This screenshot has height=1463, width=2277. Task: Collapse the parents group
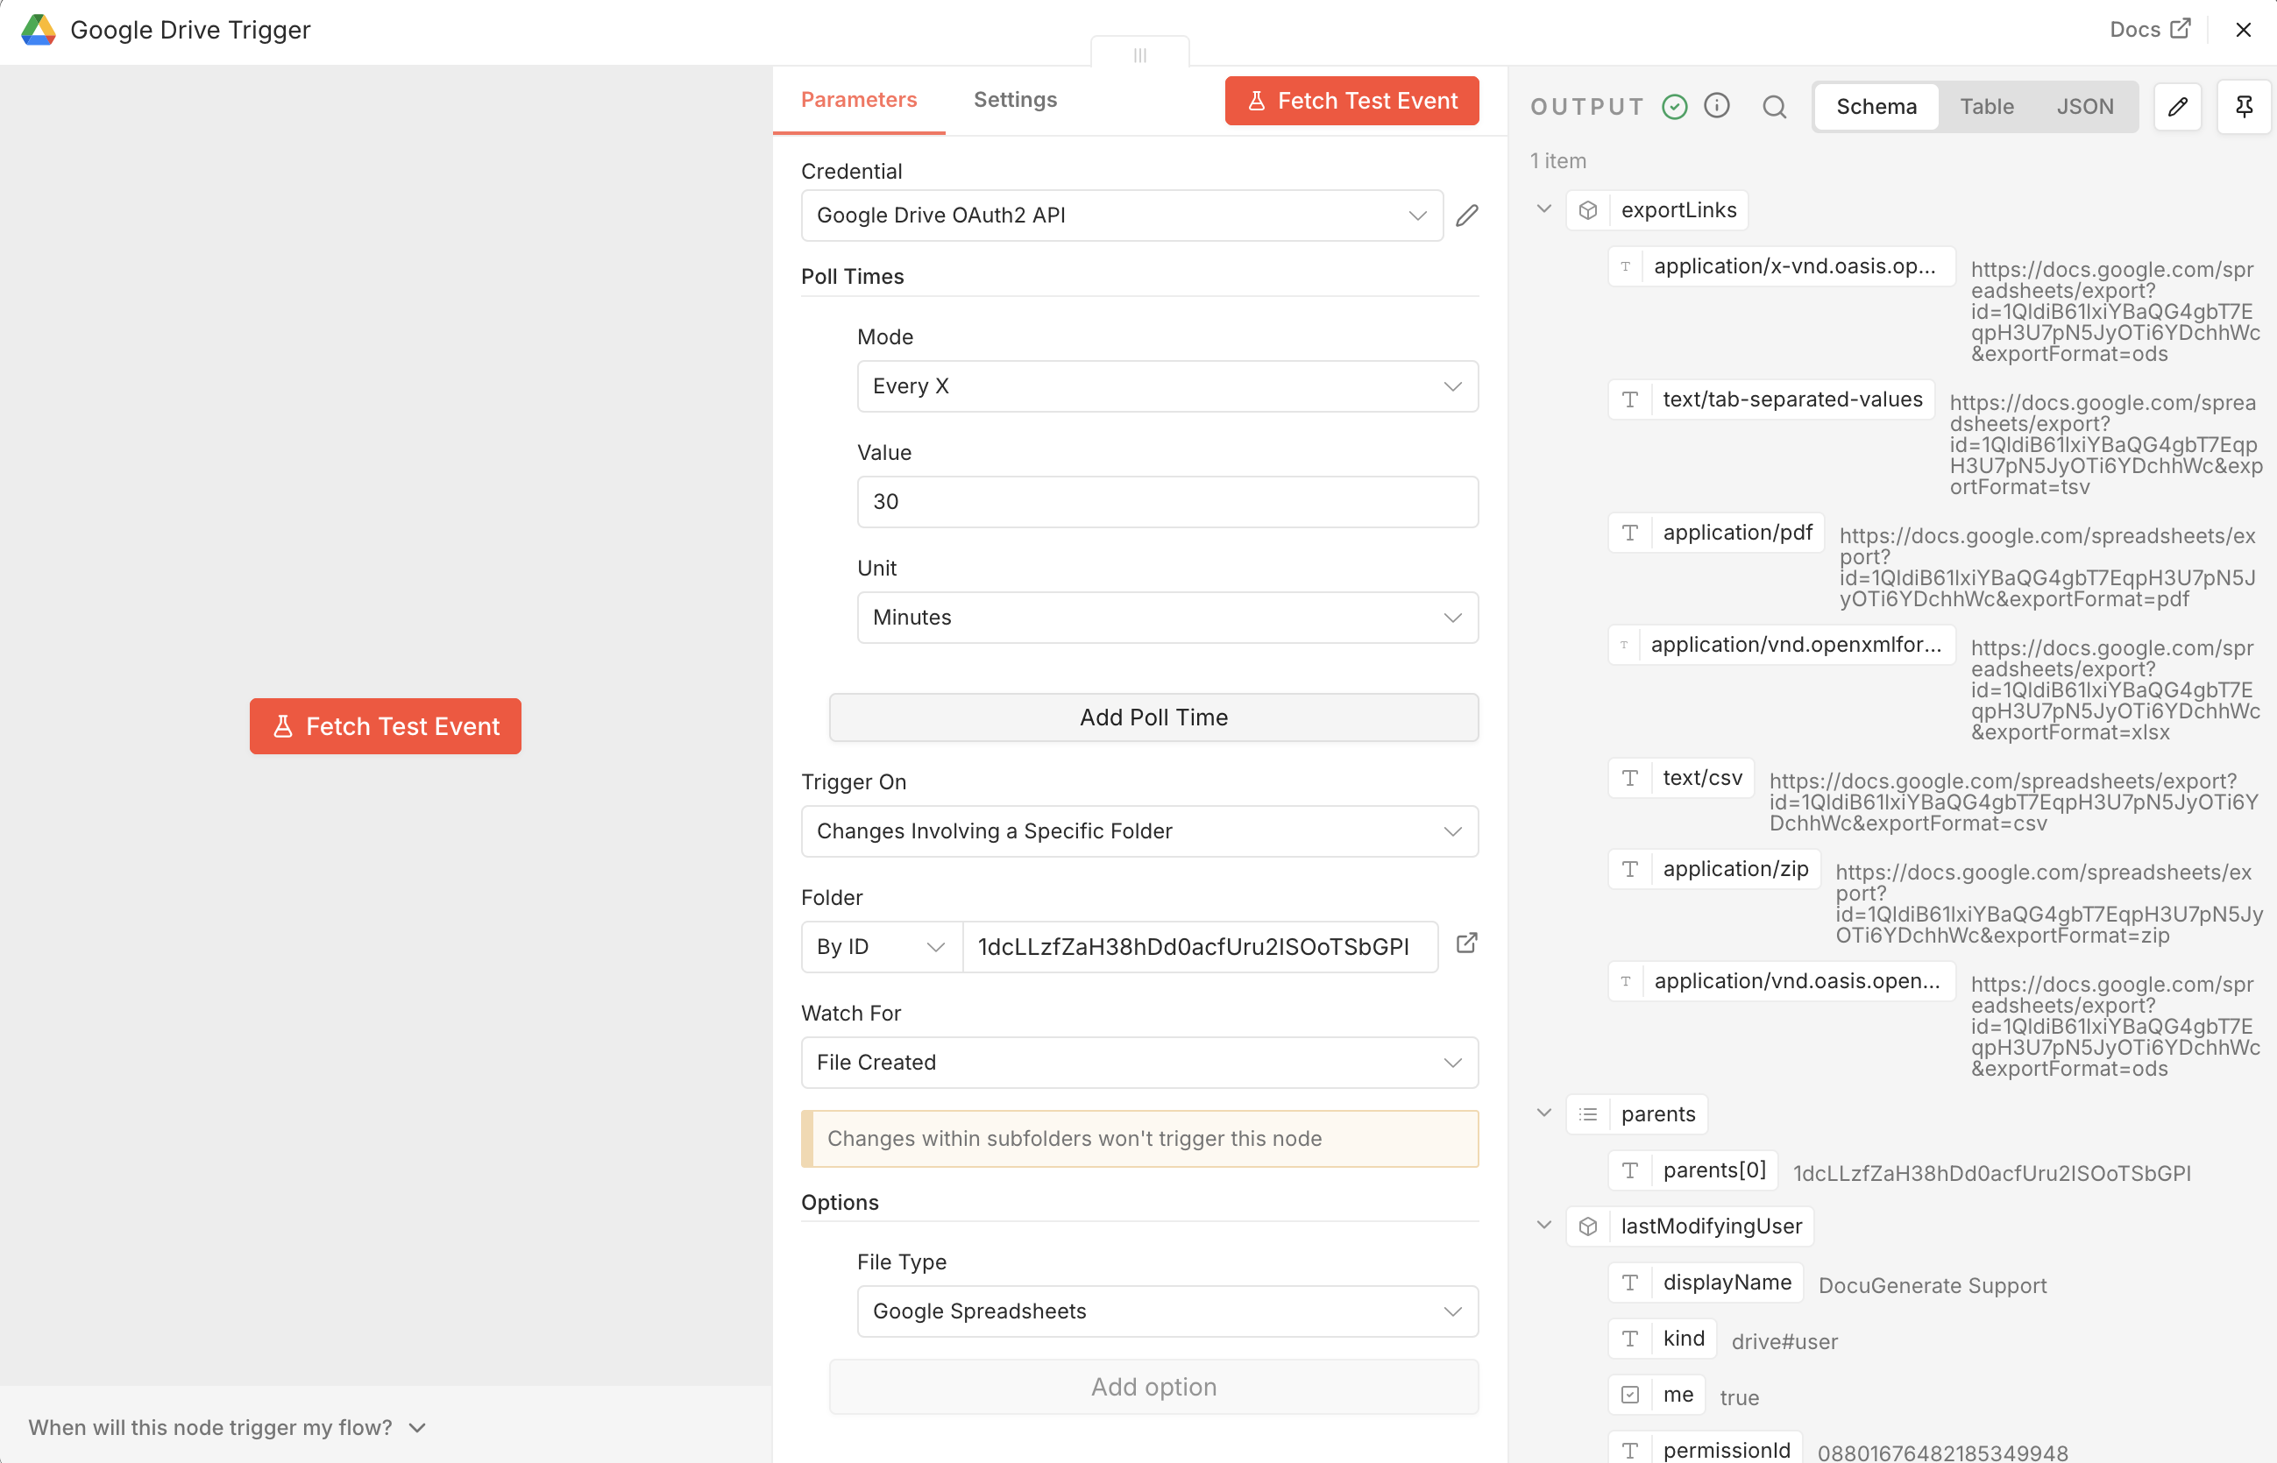(x=1543, y=1113)
